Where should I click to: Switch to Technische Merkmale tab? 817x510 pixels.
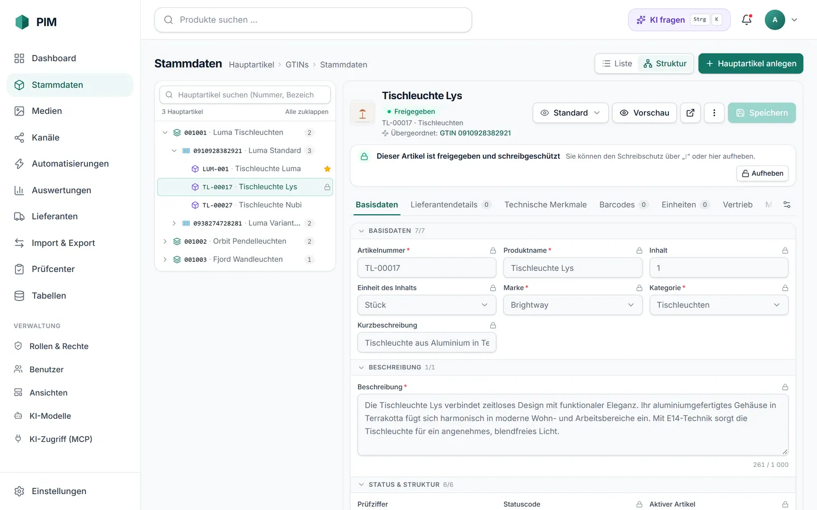[x=546, y=205]
